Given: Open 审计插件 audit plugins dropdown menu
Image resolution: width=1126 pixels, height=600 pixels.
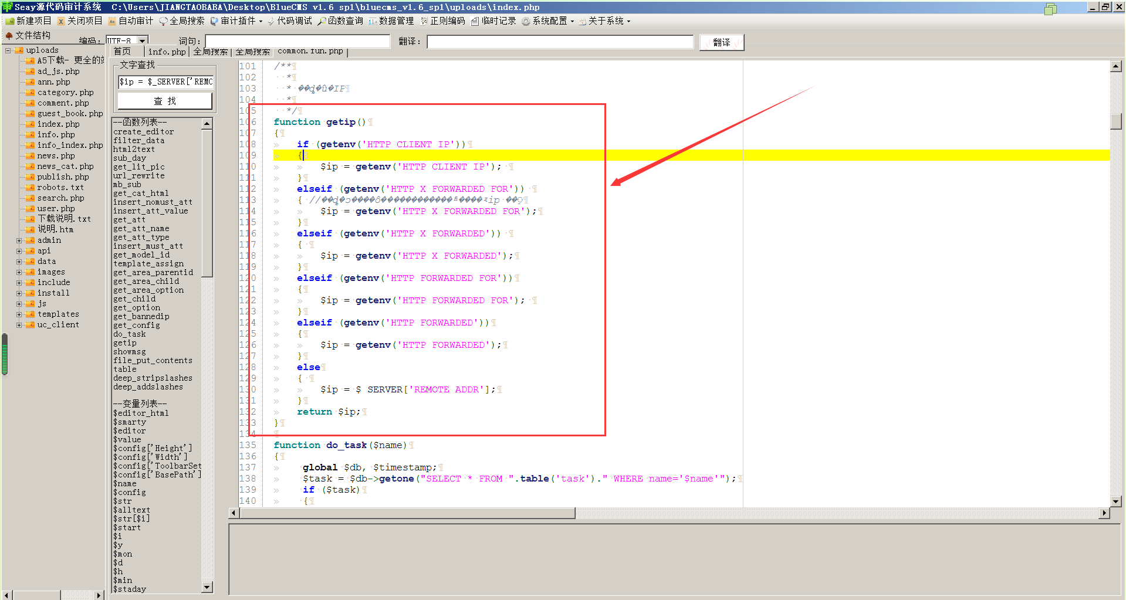Looking at the screenshot, I should (236, 21).
